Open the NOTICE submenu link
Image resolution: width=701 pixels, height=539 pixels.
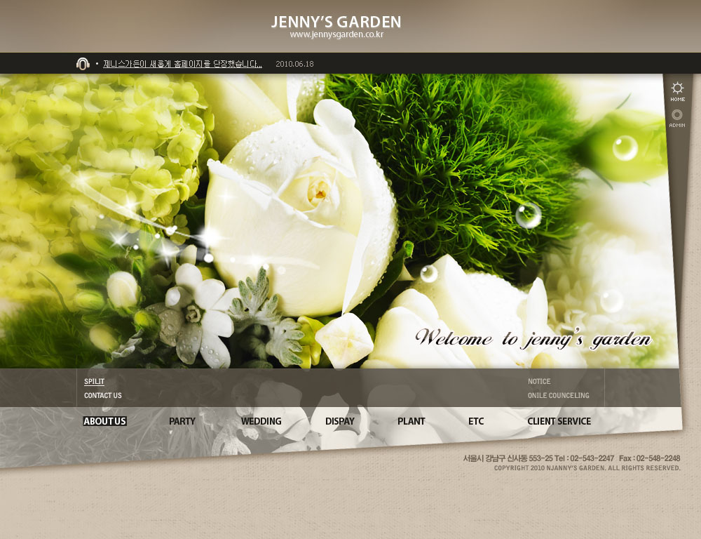point(539,382)
